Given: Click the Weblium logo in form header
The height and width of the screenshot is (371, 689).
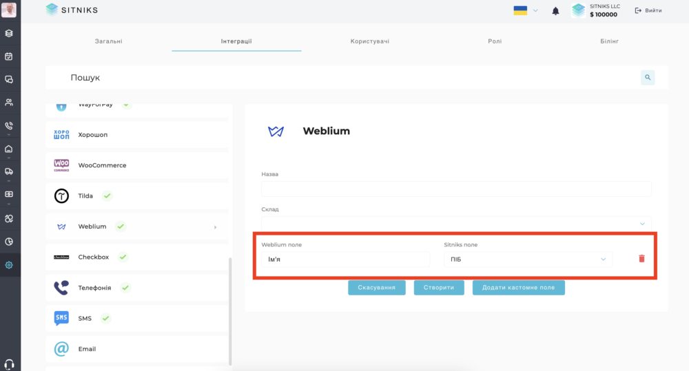Looking at the screenshot, I should [x=276, y=131].
